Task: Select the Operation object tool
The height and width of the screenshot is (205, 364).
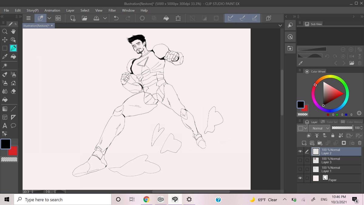Action: [13, 40]
